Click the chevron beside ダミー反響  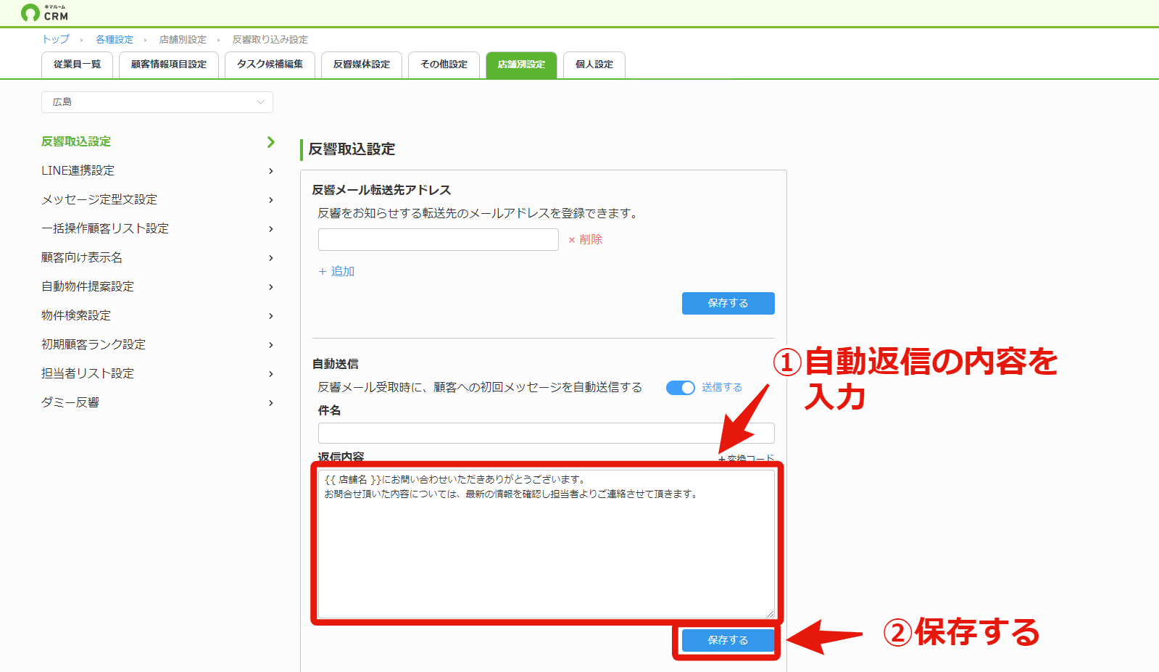(x=271, y=403)
